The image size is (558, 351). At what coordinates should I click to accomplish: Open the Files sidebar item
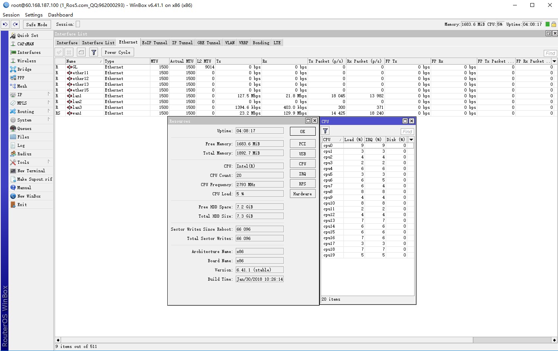[x=23, y=137]
